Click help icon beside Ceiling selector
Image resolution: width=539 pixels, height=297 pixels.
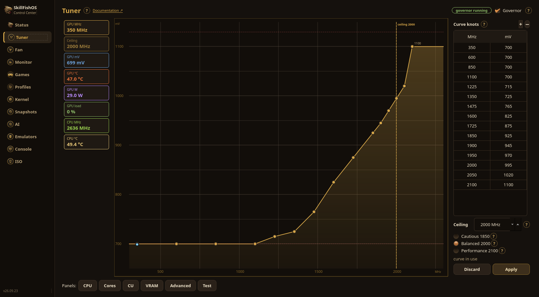[526, 224]
